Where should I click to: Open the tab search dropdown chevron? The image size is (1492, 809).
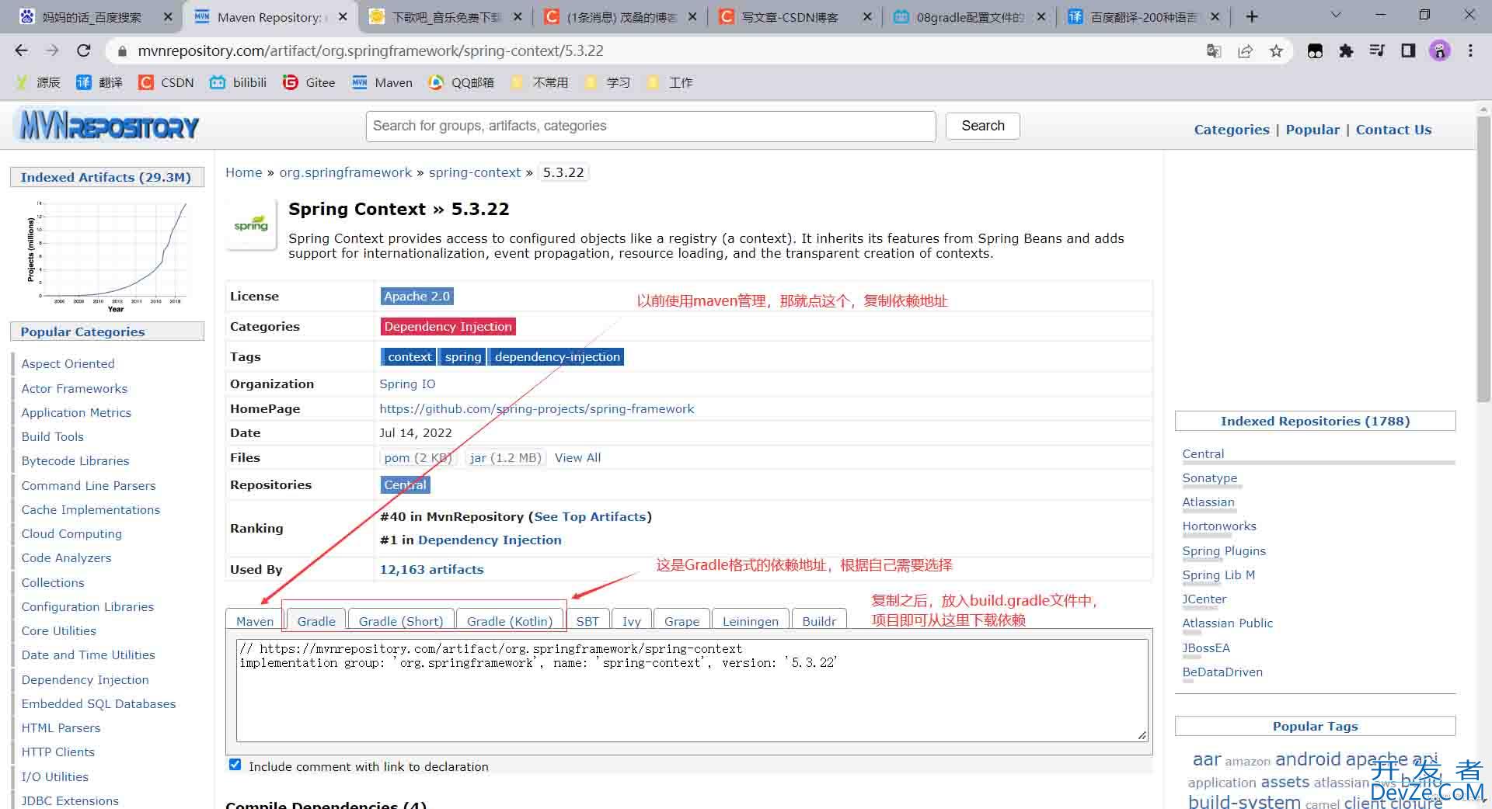1336,15
